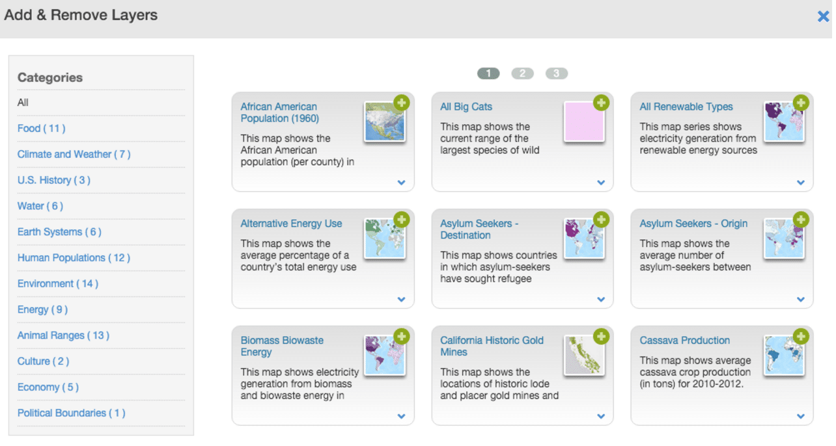Expand the All Big Cats description
Viewport: 836px width, 446px height.
[601, 183]
